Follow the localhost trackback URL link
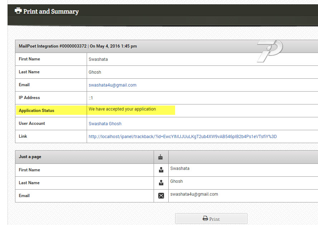The height and width of the screenshot is (225, 318). click(x=183, y=137)
